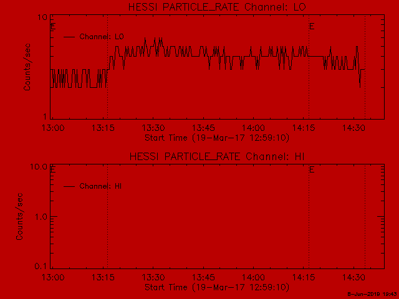Click the 14:30 time label under HI plot
399x299 pixels.
tap(353, 277)
